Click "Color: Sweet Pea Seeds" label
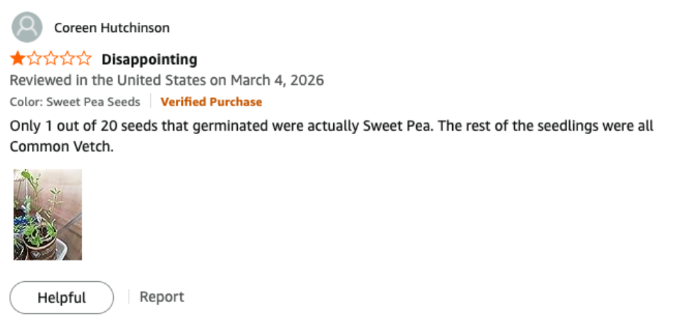Viewport: 673px width, 327px height. coord(75,102)
